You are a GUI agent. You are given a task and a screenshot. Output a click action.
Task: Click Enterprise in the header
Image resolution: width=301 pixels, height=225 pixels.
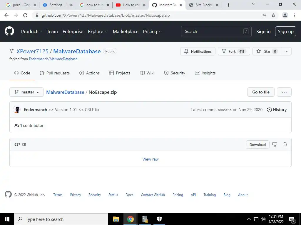[73, 32]
